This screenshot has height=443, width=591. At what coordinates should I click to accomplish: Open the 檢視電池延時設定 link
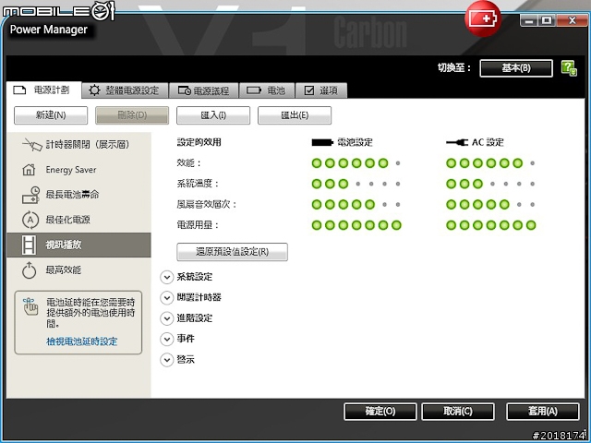click(82, 341)
